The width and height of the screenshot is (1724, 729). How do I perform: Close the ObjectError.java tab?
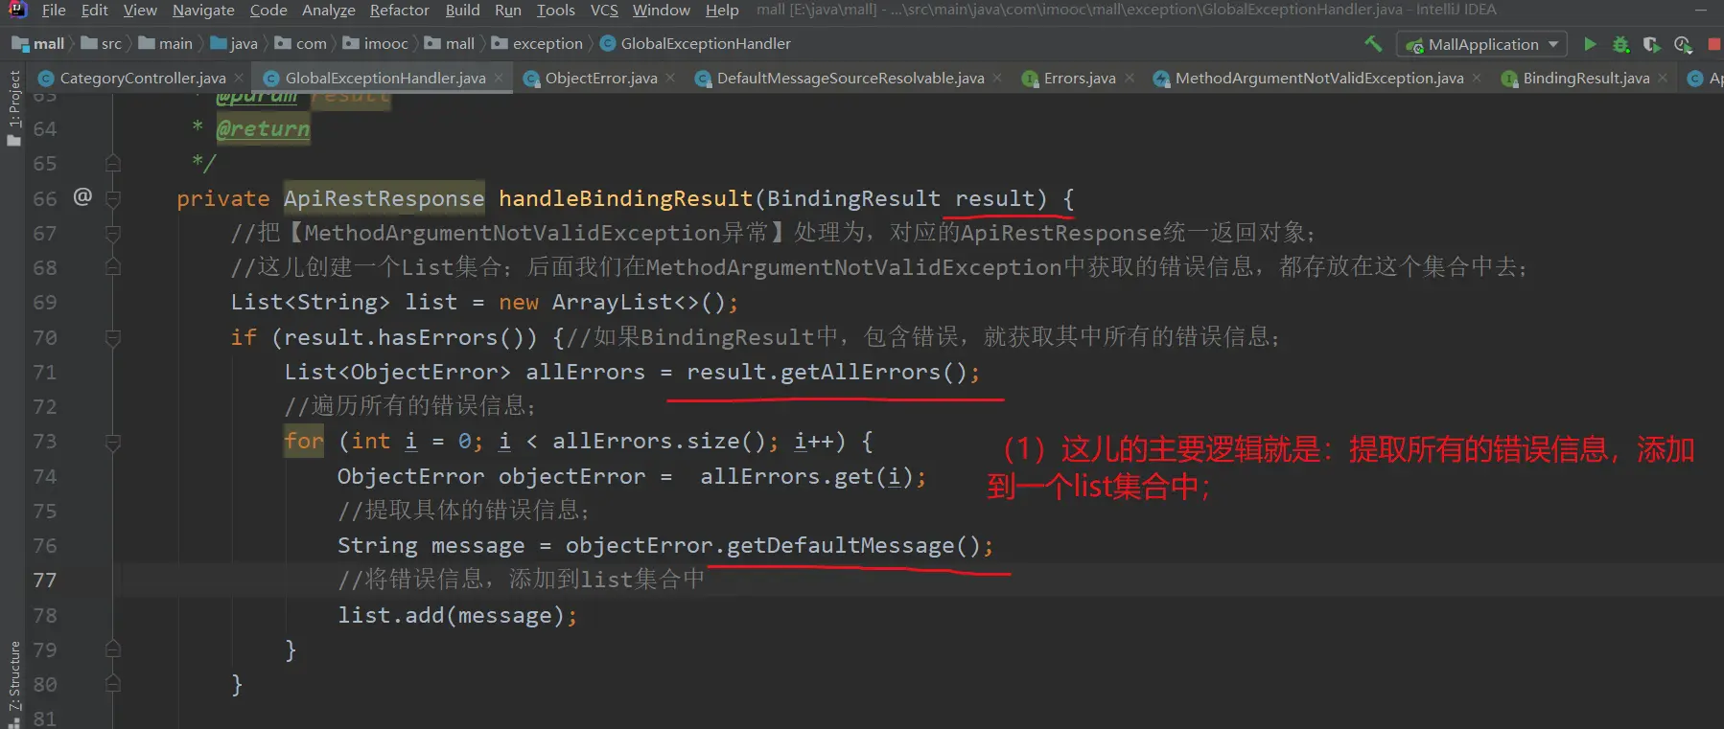pos(670,78)
